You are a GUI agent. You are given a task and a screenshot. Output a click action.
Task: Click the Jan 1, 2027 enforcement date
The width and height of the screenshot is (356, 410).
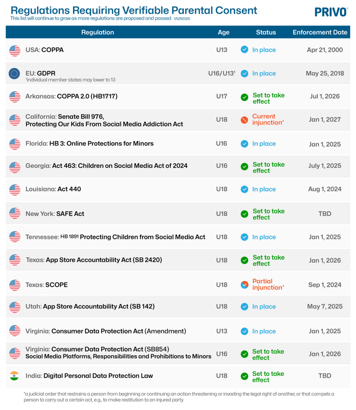325,119
